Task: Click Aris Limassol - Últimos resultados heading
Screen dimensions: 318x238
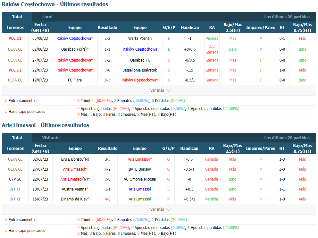Action: tap(46, 125)
